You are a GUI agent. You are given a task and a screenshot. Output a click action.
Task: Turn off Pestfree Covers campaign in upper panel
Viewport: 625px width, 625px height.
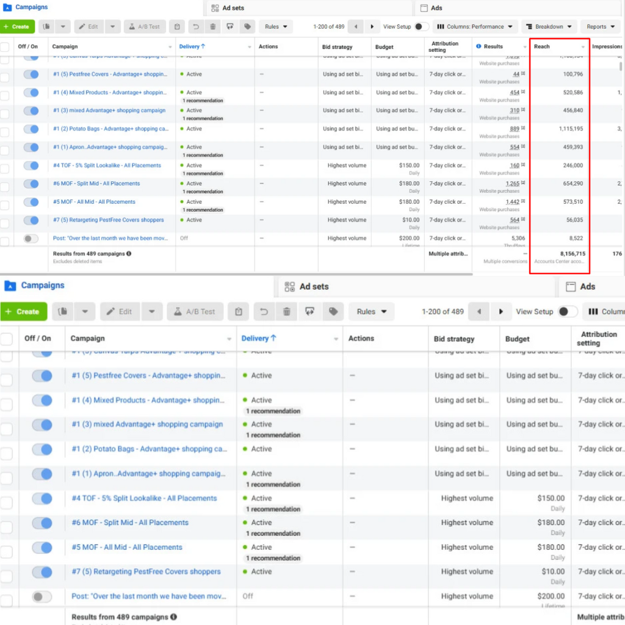(31, 74)
